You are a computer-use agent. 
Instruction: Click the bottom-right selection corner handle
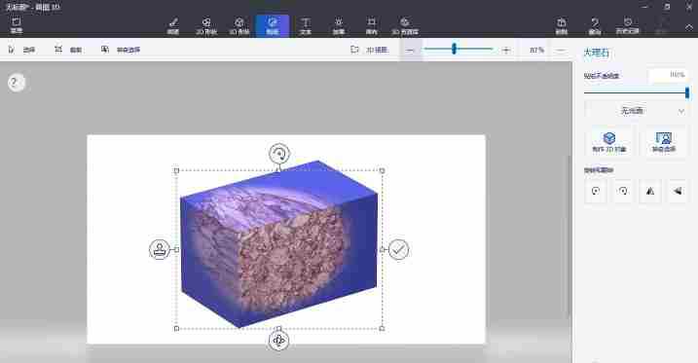click(382, 328)
